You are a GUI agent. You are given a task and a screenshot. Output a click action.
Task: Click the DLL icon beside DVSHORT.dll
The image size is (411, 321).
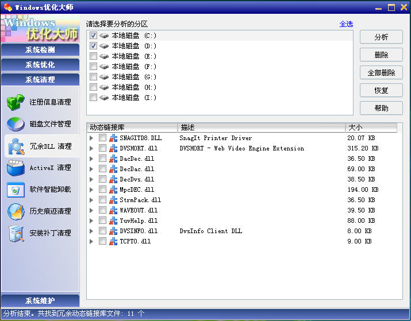(113, 149)
